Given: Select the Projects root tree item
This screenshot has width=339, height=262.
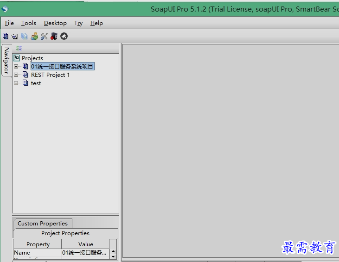Looking at the screenshot, I should [32, 58].
